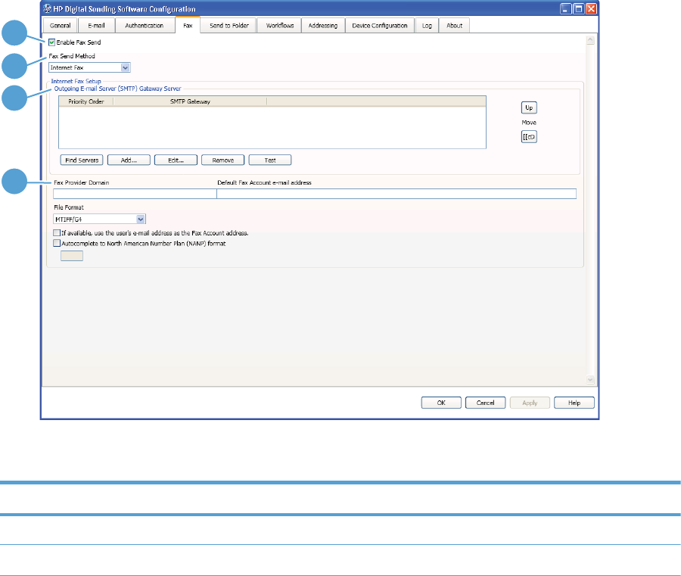Click the small field below the NANP checkbox
Viewport: 681px width, 576px height.
[72, 256]
